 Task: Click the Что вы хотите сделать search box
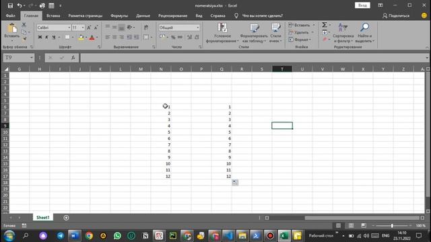pyautogui.click(x=262, y=15)
